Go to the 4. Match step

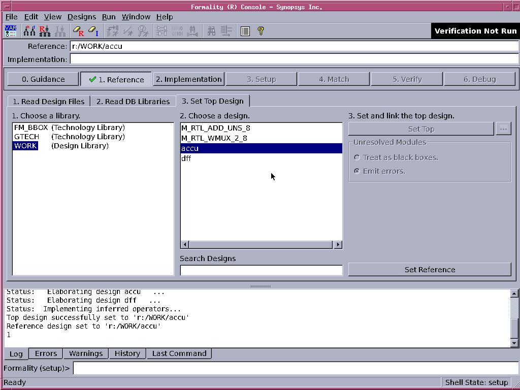(334, 79)
